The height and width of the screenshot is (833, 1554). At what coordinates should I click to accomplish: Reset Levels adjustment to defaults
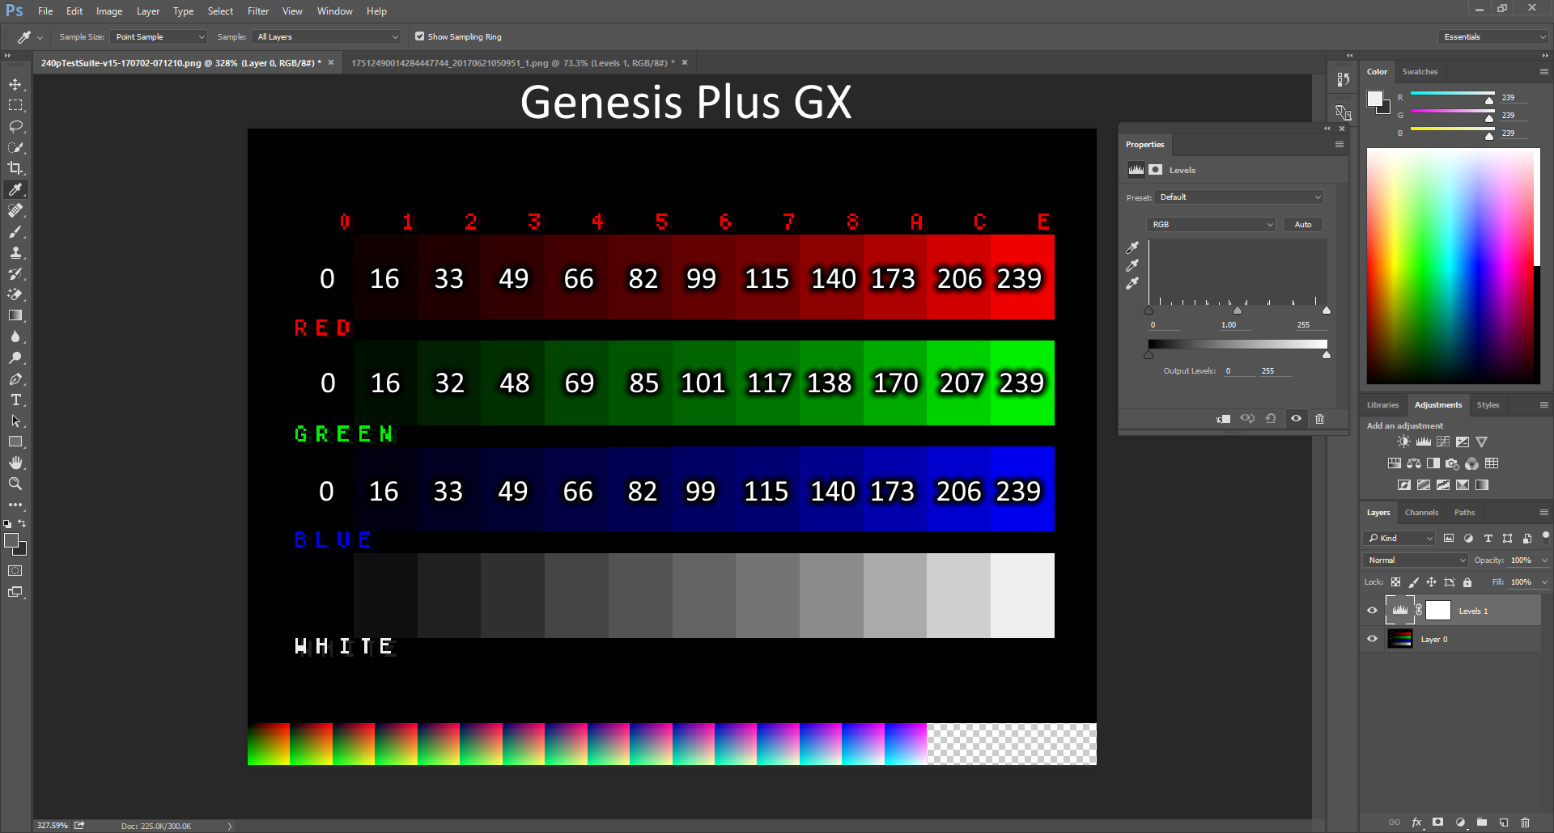coord(1271,419)
